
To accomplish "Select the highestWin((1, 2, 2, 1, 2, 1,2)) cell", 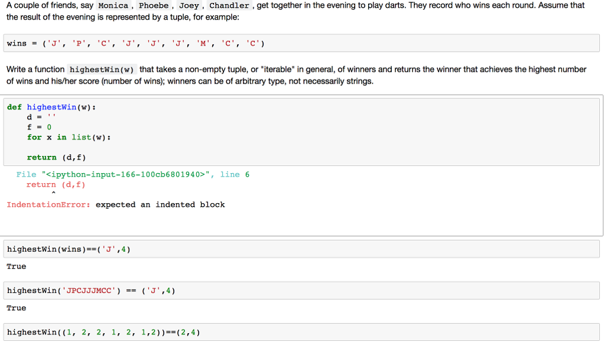I will tap(103, 332).
